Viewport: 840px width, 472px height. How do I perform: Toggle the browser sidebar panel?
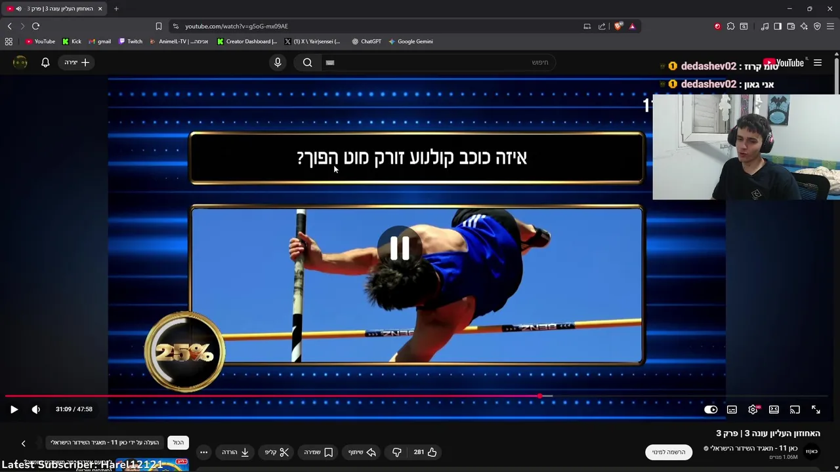point(778,26)
